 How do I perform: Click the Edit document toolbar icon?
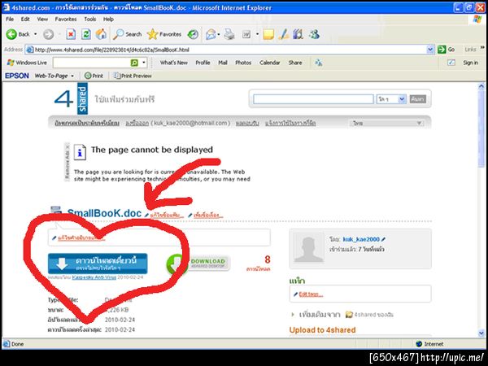click(x=246, y=34)
